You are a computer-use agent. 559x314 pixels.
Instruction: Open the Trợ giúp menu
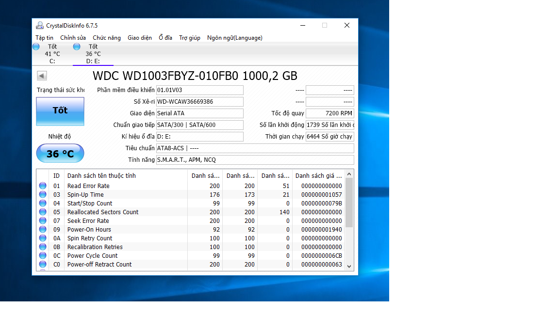click(190, 38)
